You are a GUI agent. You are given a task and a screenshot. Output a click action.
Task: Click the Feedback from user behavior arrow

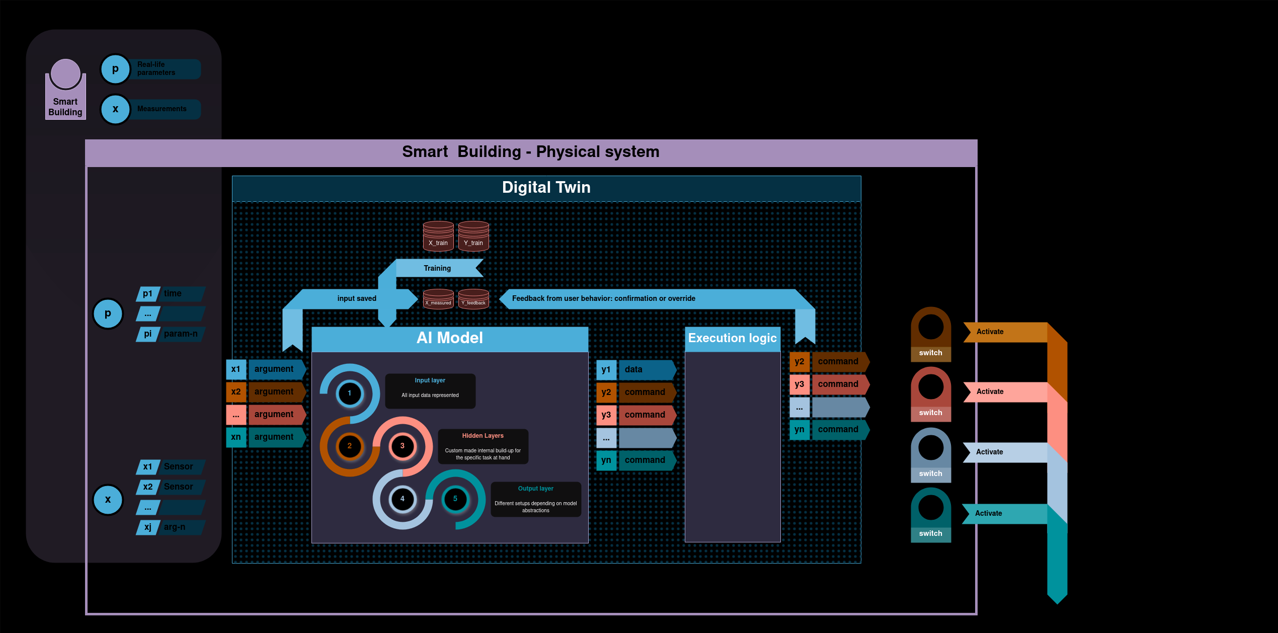pyautogui.click(x=603, y=298)
